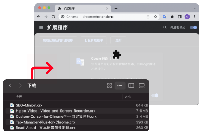Switch Finder to list view
The image size is (203, 134).
pyautogui.click(x=120, y=86)
